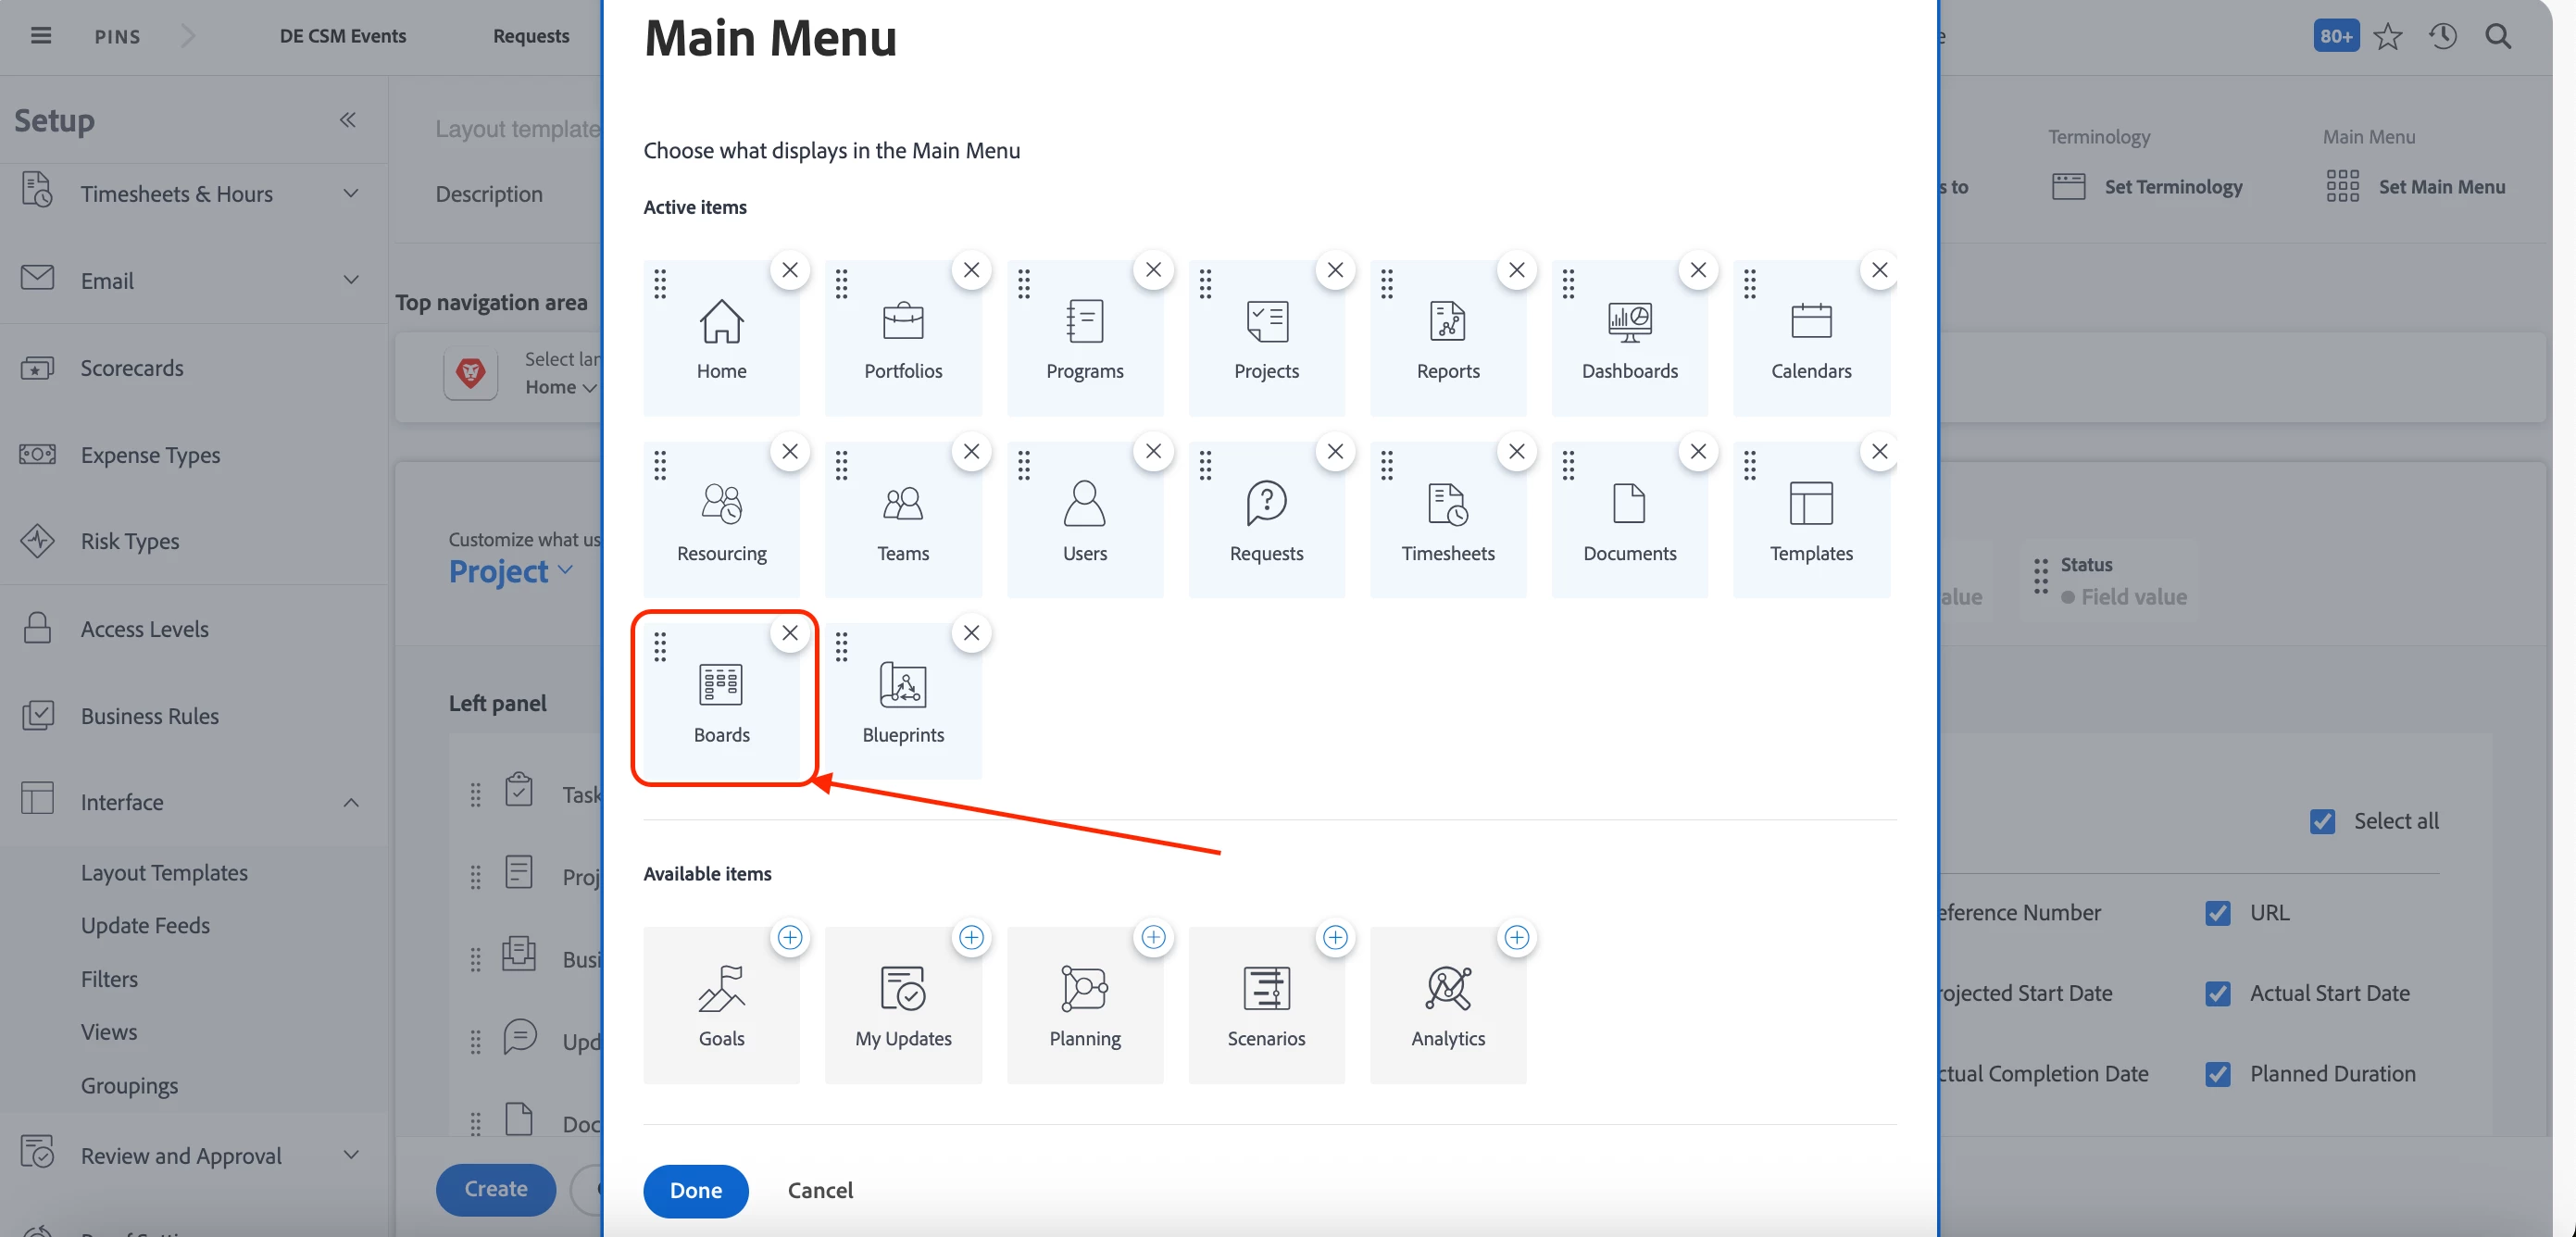Uncheck the Select all checkbox

[x=2322, y=821]
